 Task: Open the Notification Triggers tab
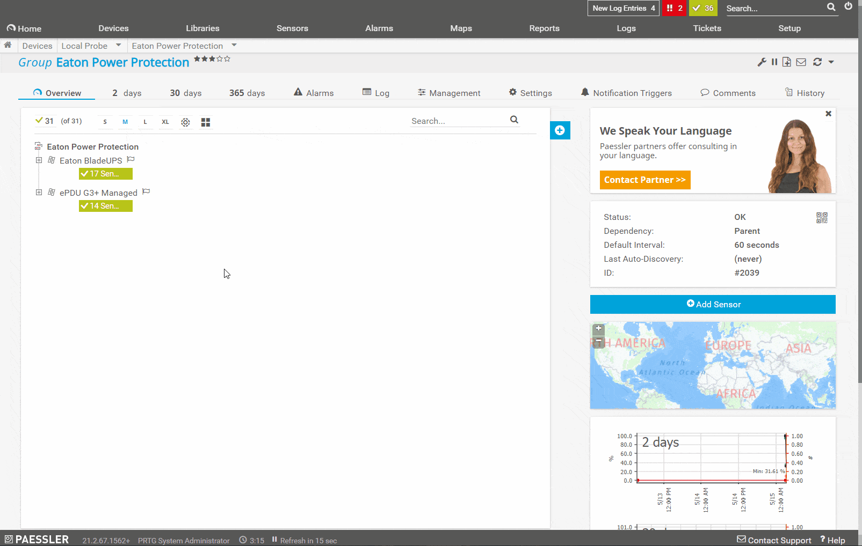pyautogui.click(x=626, y=93)
